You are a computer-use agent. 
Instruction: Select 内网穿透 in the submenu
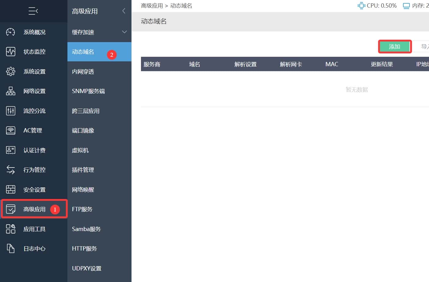pos(83,72)
